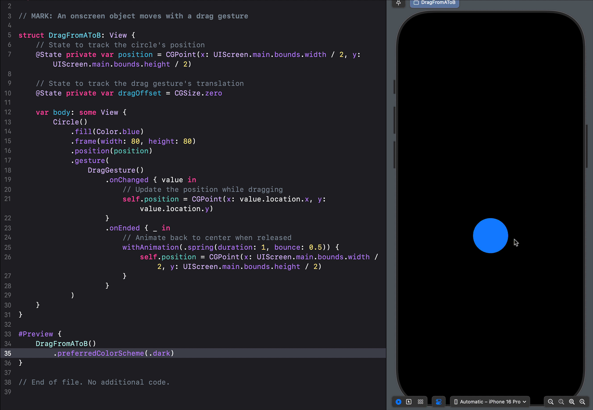Click '.preferredColorScheme' on line 35
Image resolution: width=593 pixels, height=410 pixels.
(99, 353)
